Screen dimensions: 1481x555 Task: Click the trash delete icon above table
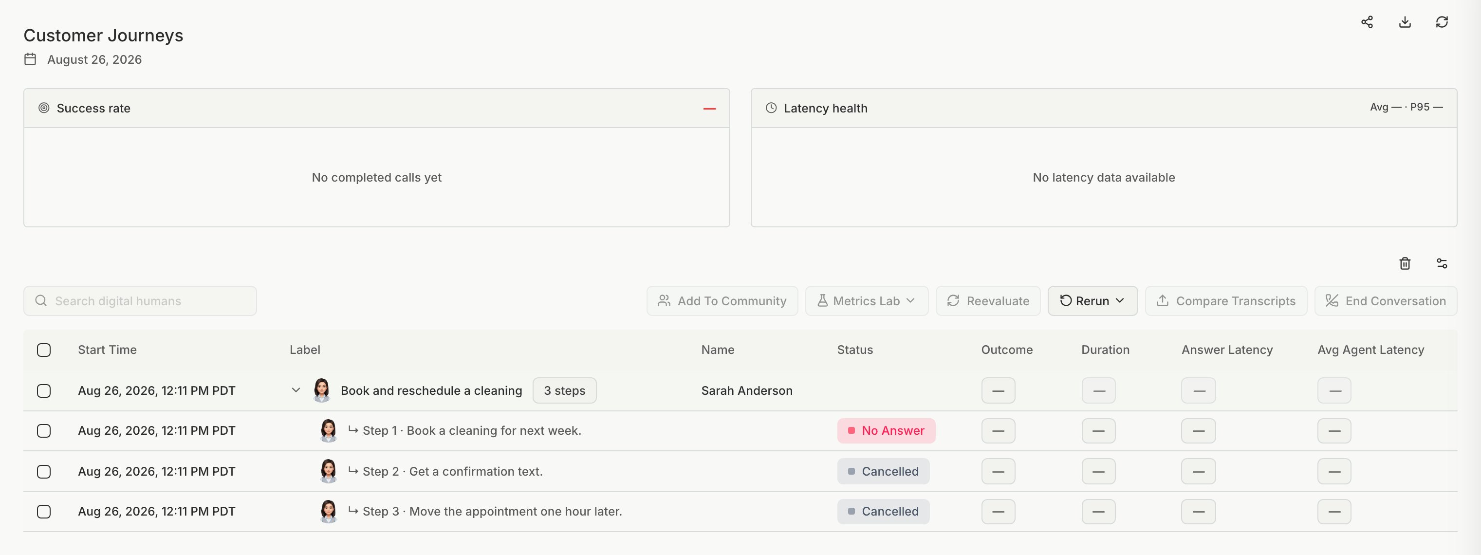[x=1405, y=263]
